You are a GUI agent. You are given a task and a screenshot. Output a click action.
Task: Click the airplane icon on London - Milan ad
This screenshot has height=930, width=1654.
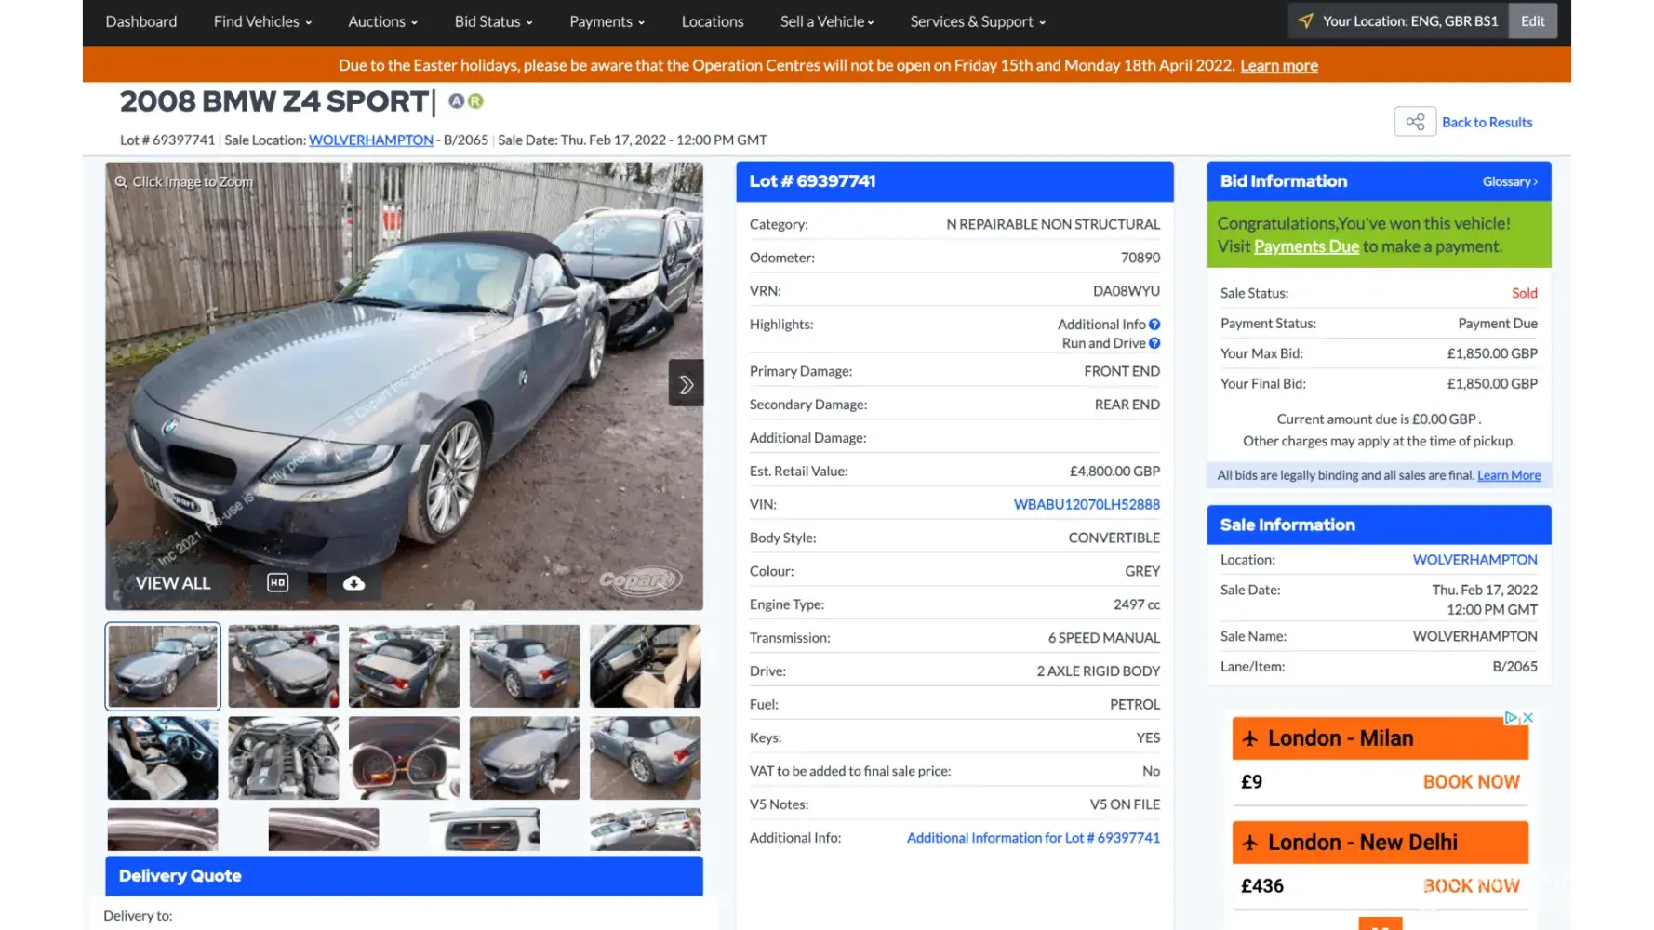click(x=1250, y=738)
